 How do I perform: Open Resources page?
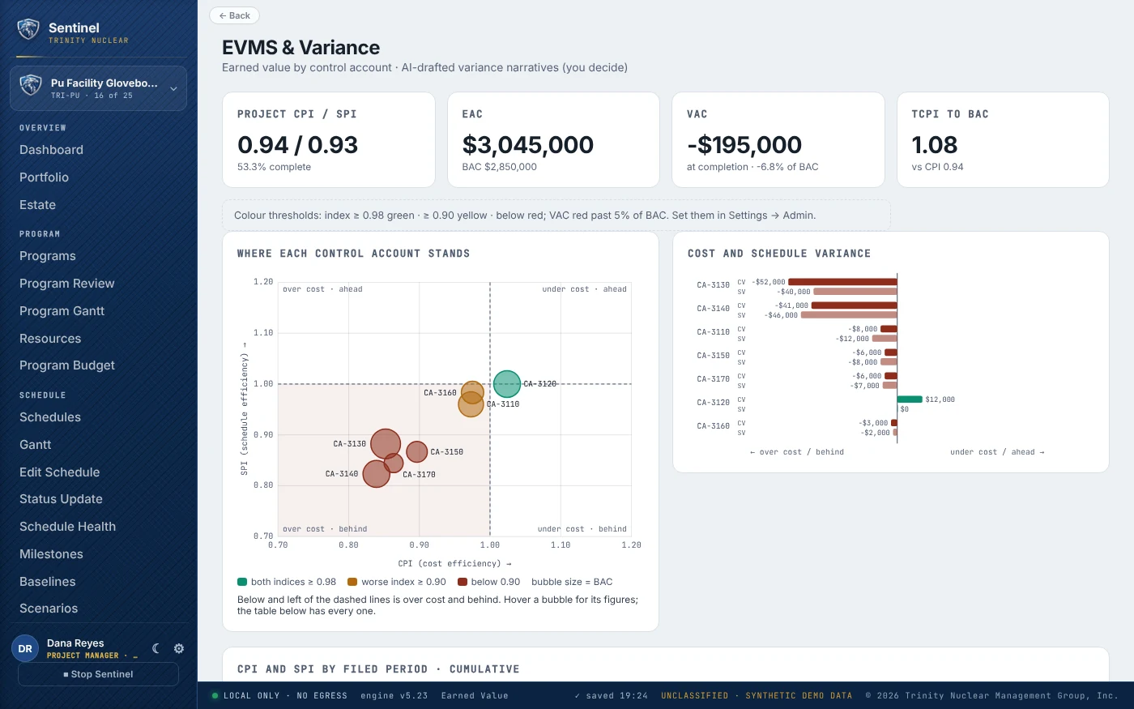coord(50,339)
